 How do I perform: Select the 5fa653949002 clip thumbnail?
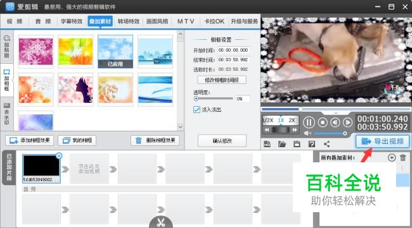(x=41, y=169)
